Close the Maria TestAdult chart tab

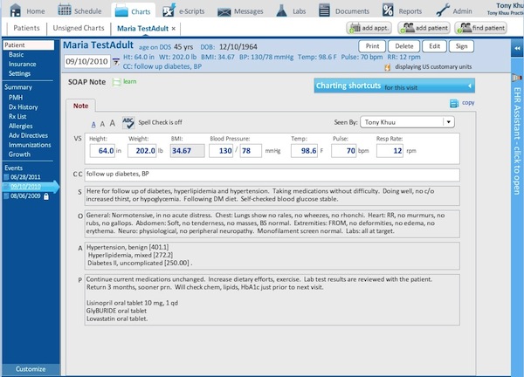174,29
